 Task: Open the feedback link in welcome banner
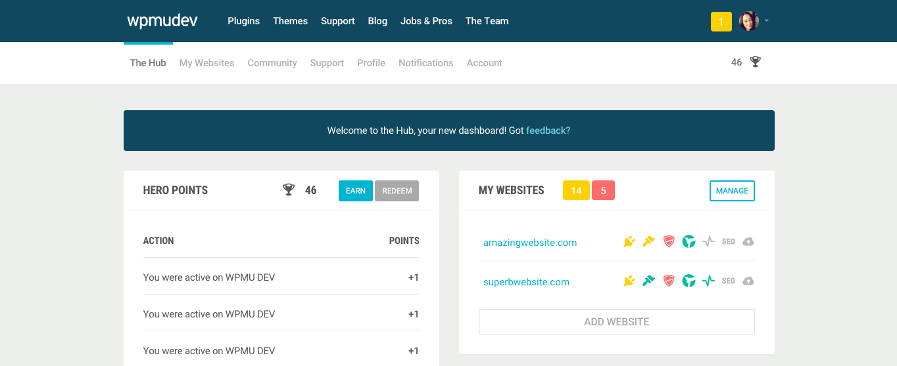(x=548, y=131)
